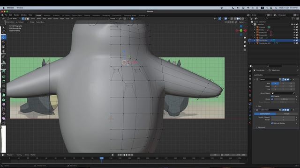Viewport: 300px width, 168px height.
Task: Switch to the UV Editing workspace tab
Action: point(66,15)
